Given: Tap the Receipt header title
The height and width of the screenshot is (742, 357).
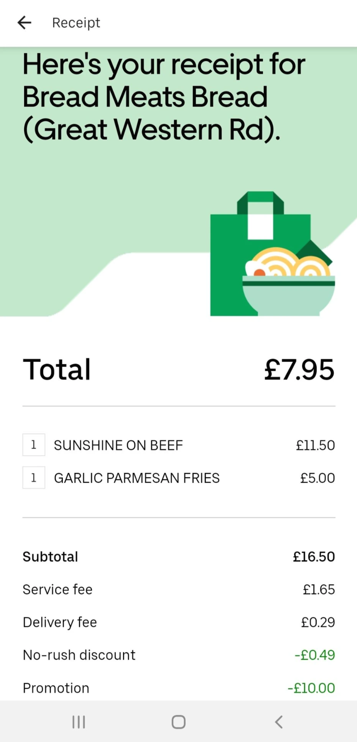Looking at the screenshot, I should pos(76,23).
